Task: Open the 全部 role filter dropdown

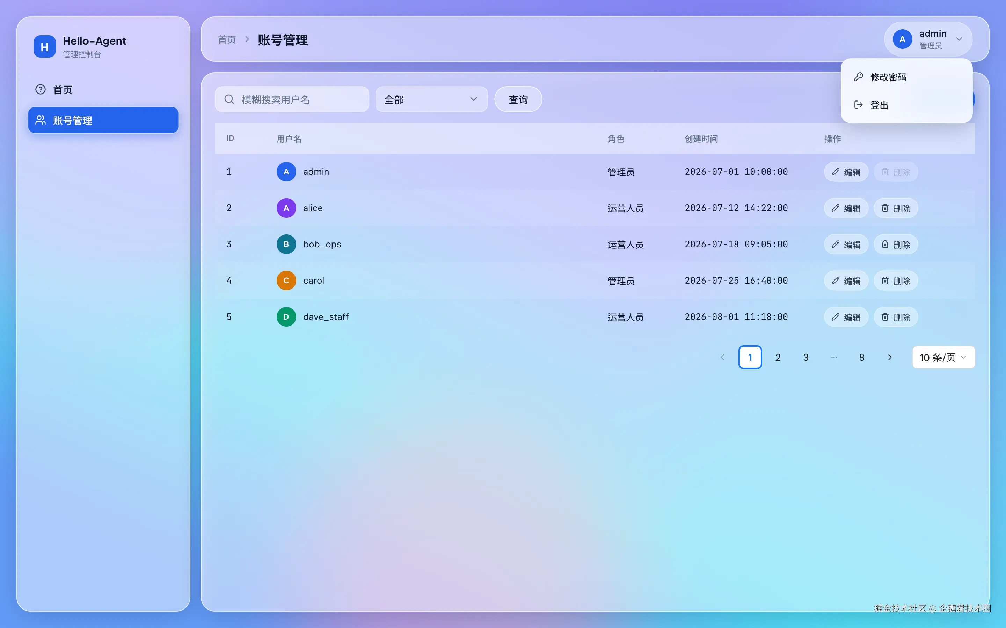Action: pos(431,99)
